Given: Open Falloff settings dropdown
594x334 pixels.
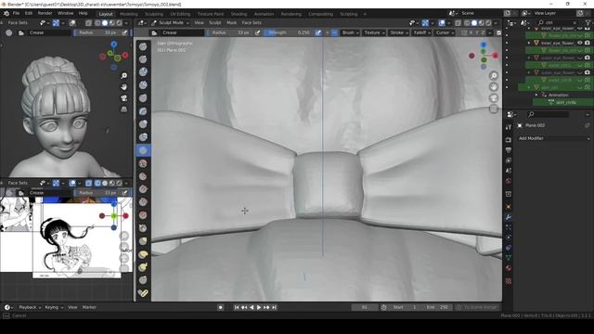Looking at the screenshot, I should click(x=421, y=33).
